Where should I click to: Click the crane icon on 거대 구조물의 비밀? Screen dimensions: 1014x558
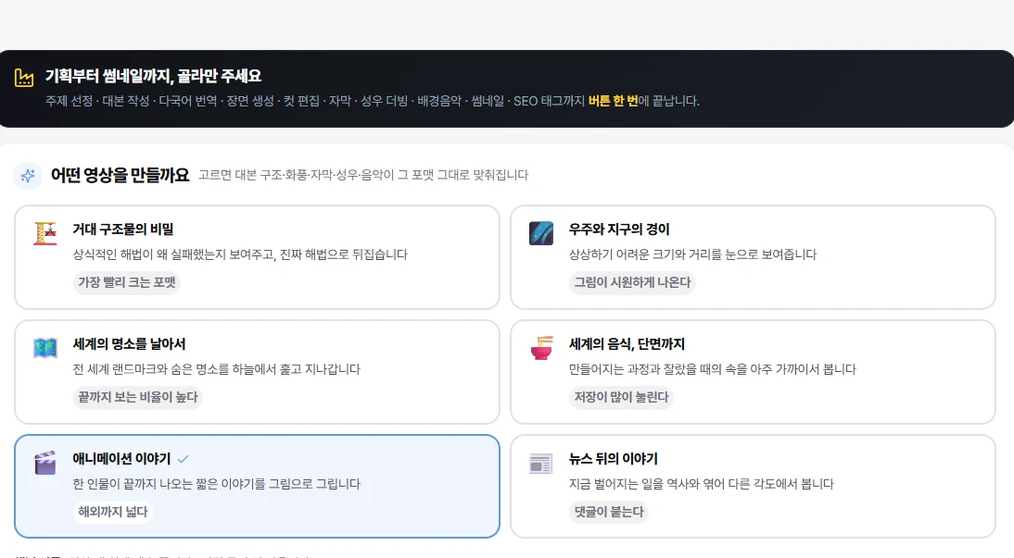[45, 233]
